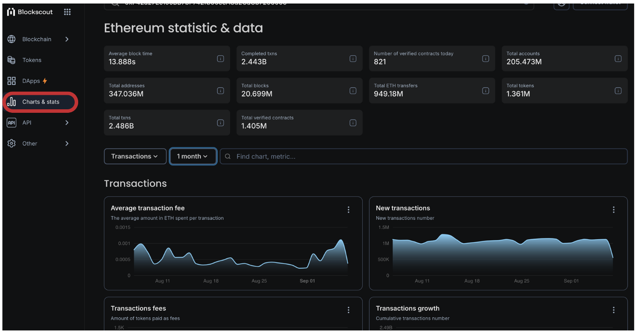Click the 205.473M total accounts value

(x=524, y=62)
